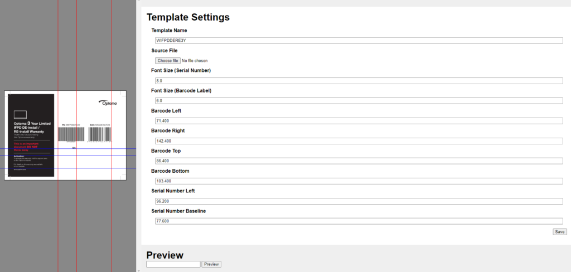571x272 pixels.
Task: Click the monitor outline icon on black panel
Action: tap(21, 115)
